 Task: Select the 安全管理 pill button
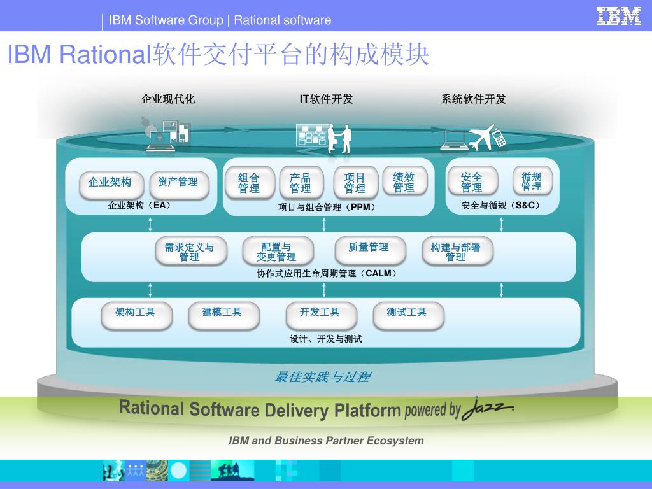(x=472, y=181)
